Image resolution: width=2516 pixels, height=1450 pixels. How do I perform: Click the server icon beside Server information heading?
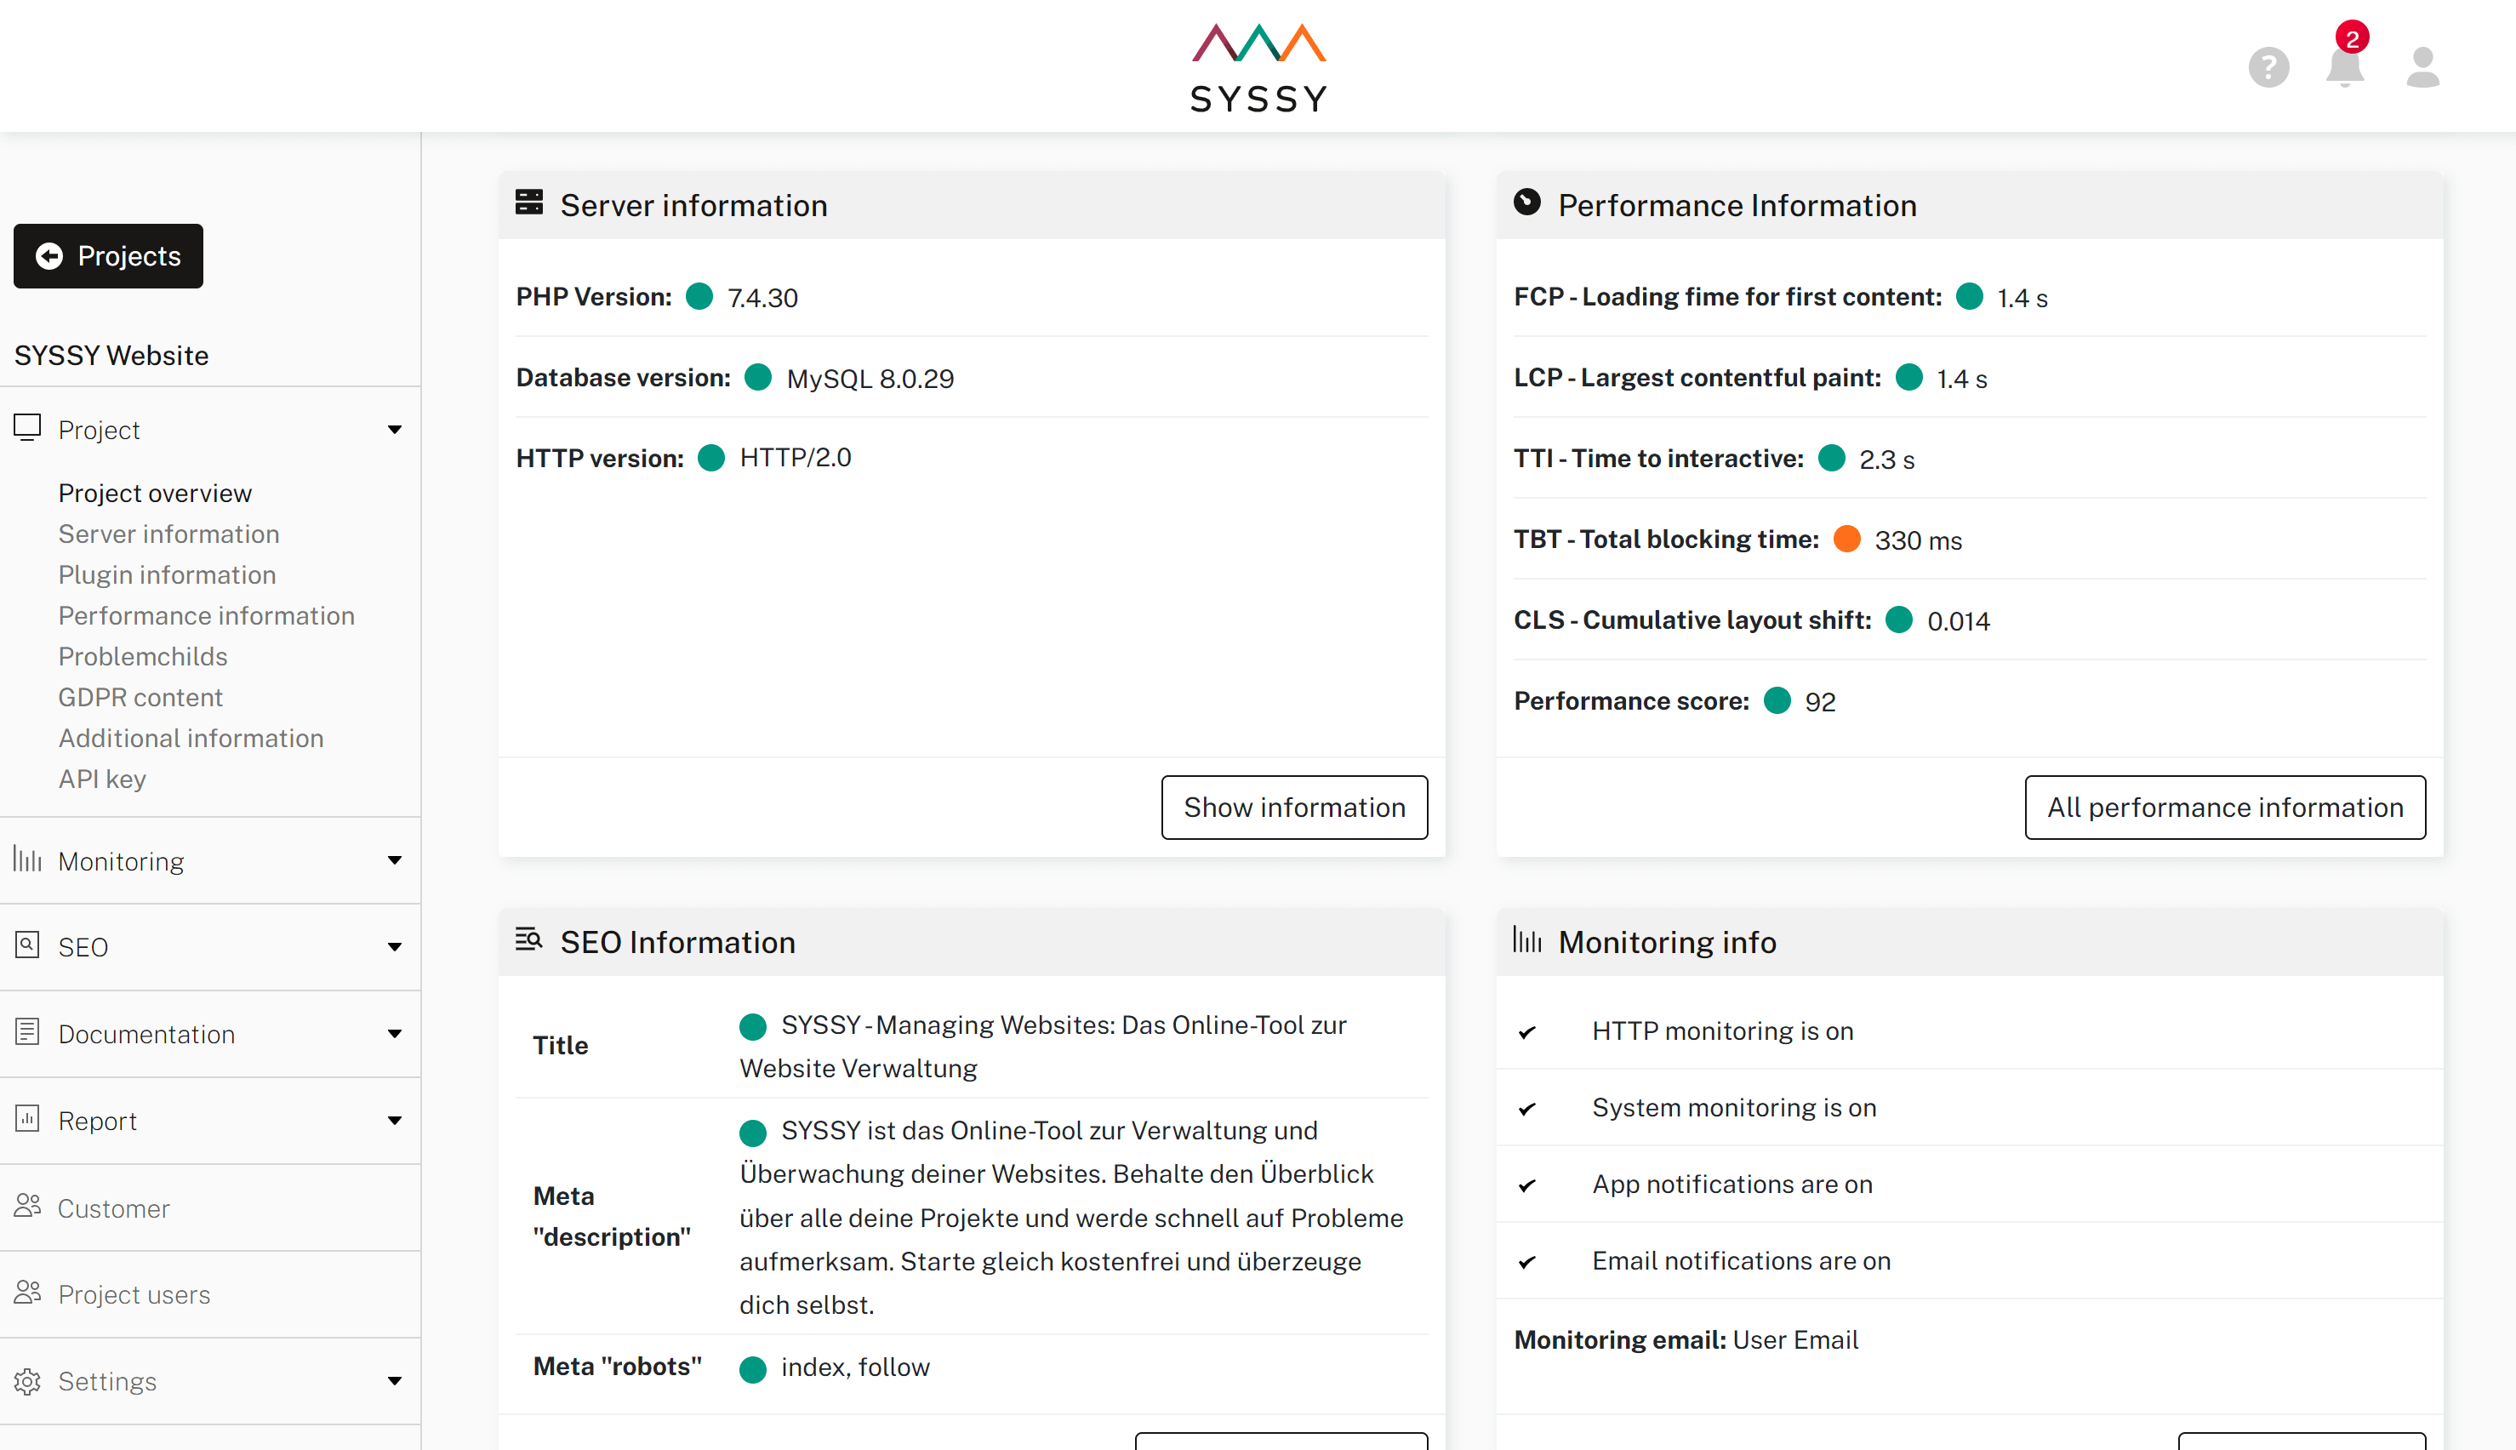tap(528, 203)
